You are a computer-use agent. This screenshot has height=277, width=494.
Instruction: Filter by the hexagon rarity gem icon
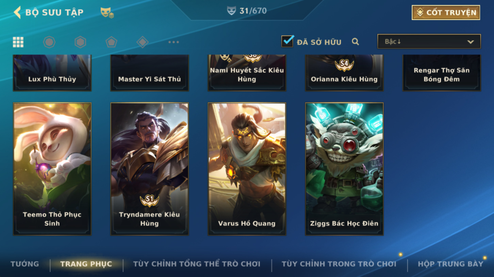tap(80, 42)
